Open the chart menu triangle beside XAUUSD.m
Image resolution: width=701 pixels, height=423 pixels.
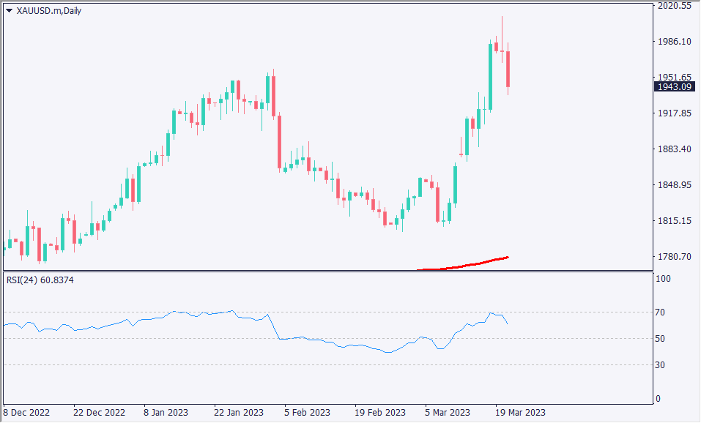point(9,11)
